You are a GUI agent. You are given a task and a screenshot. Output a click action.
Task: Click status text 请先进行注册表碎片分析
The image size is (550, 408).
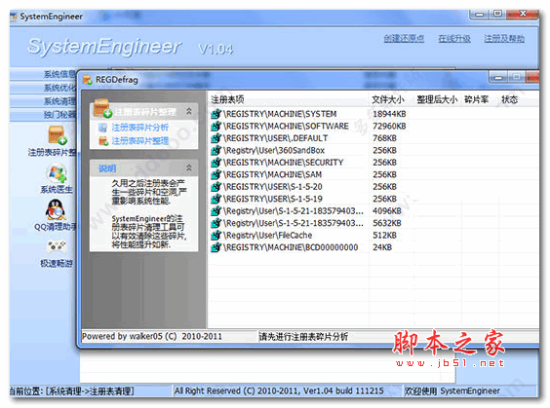pyautogui.click(x=303, y=337)
